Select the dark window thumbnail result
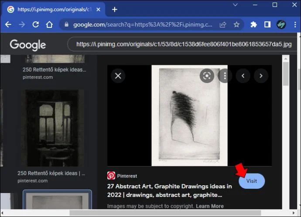Image resolution: width=301 pixels, height=217 pixels. tap(52, 128)
